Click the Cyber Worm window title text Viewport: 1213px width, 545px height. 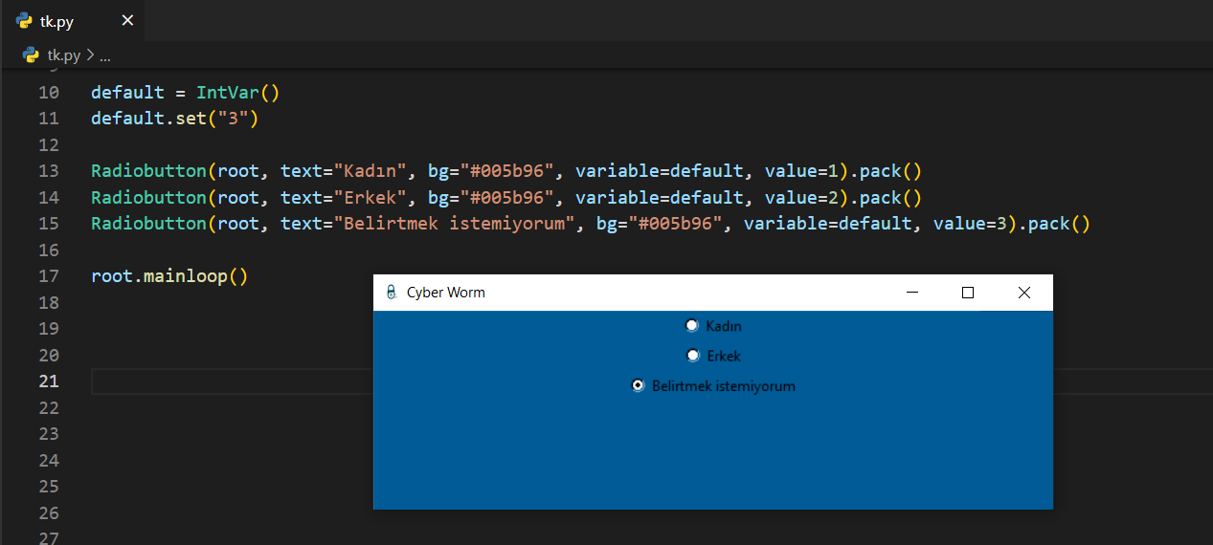point(445,293)
